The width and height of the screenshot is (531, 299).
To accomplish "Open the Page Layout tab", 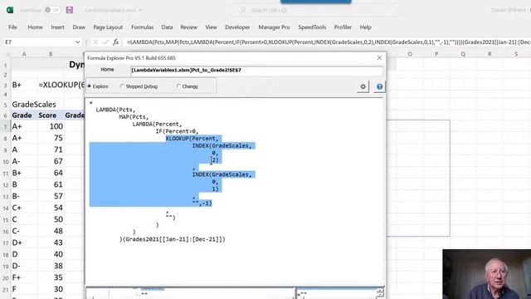I will point(108,27).
